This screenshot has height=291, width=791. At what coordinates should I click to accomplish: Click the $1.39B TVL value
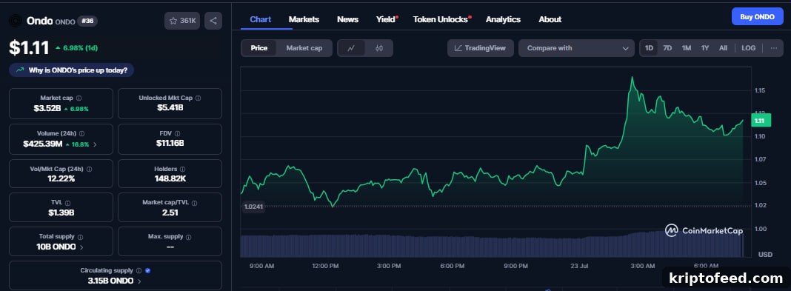pos(61,213)
